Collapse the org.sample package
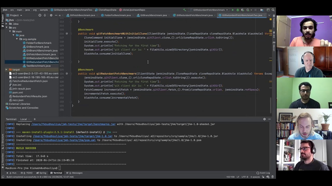Image resolution: width=332 pixels, height=186 pixels. coord(17,39)
